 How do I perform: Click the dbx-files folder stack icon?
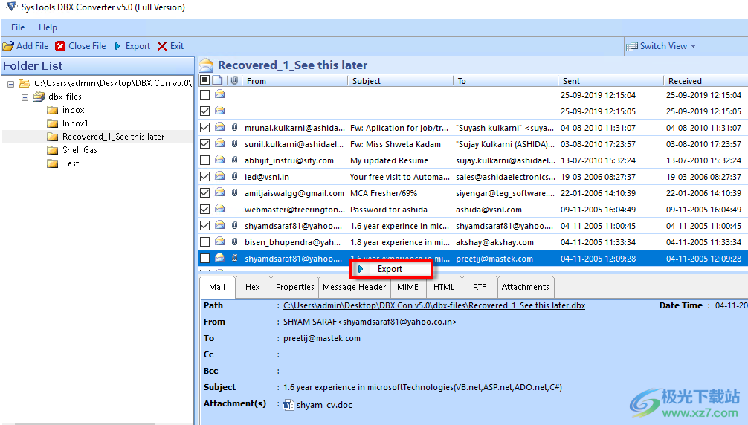tap(39, 97)
